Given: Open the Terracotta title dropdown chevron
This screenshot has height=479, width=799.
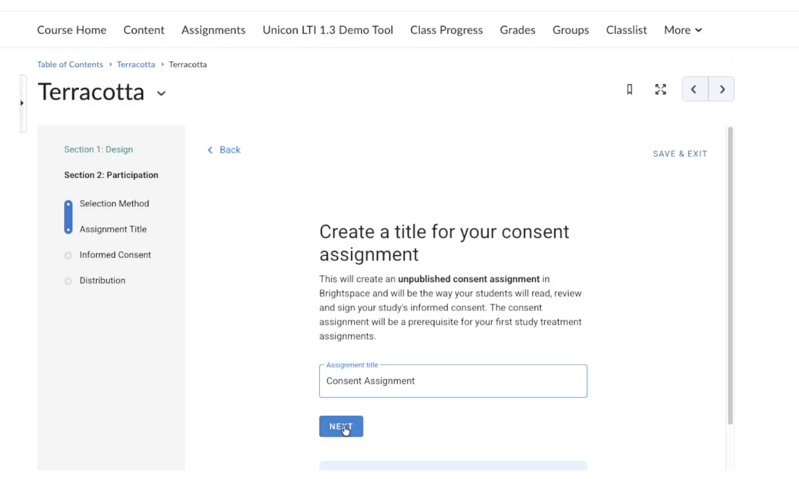Looking at the screenshot, I should pos(161,93).
